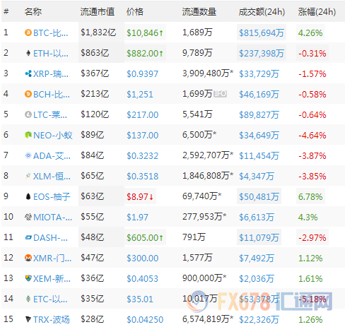Click the LTC Litecoin grey icon
The width and height of the screenshot is (345, 327).
tap(28, 114)
